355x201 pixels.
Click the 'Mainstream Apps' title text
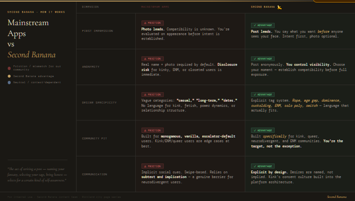[x=28, y=28]
